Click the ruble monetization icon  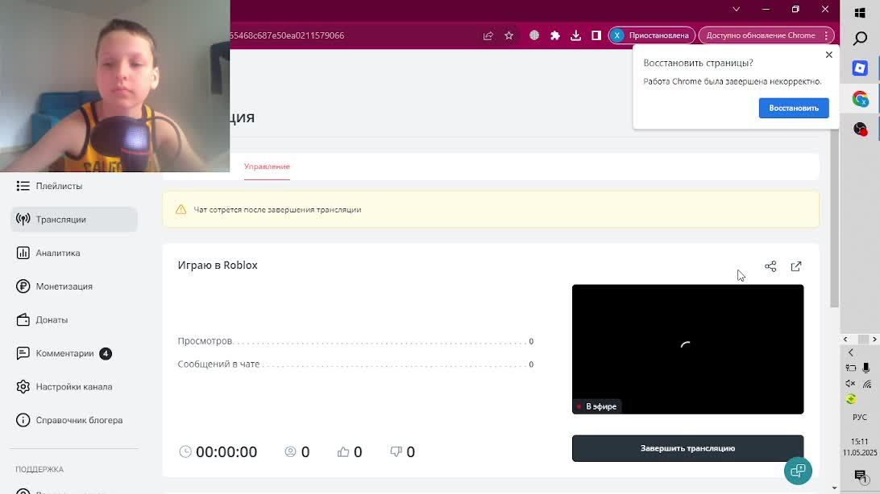(x=23, y=286)
